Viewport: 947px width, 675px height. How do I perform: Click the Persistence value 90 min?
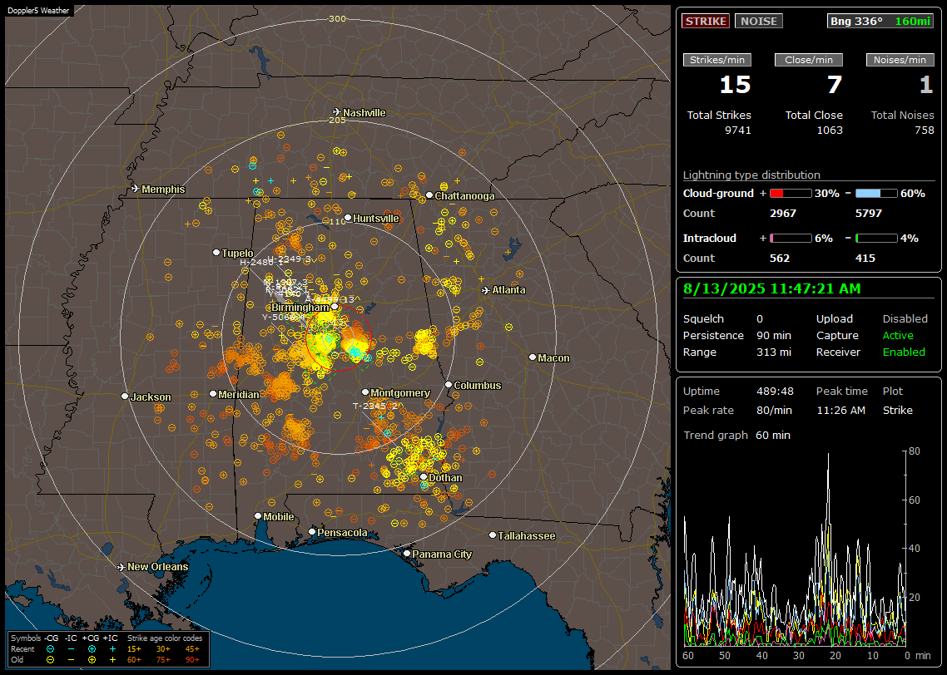(x=774, y=335)
